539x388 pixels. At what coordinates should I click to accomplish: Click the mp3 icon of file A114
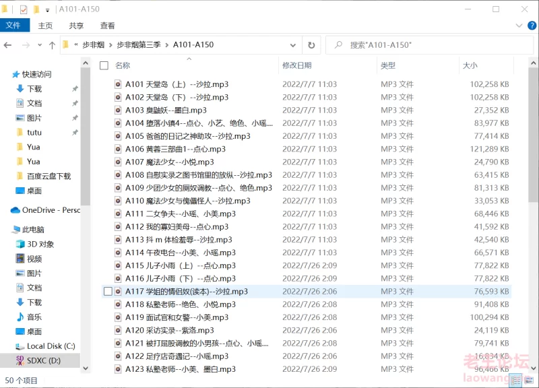118,253
